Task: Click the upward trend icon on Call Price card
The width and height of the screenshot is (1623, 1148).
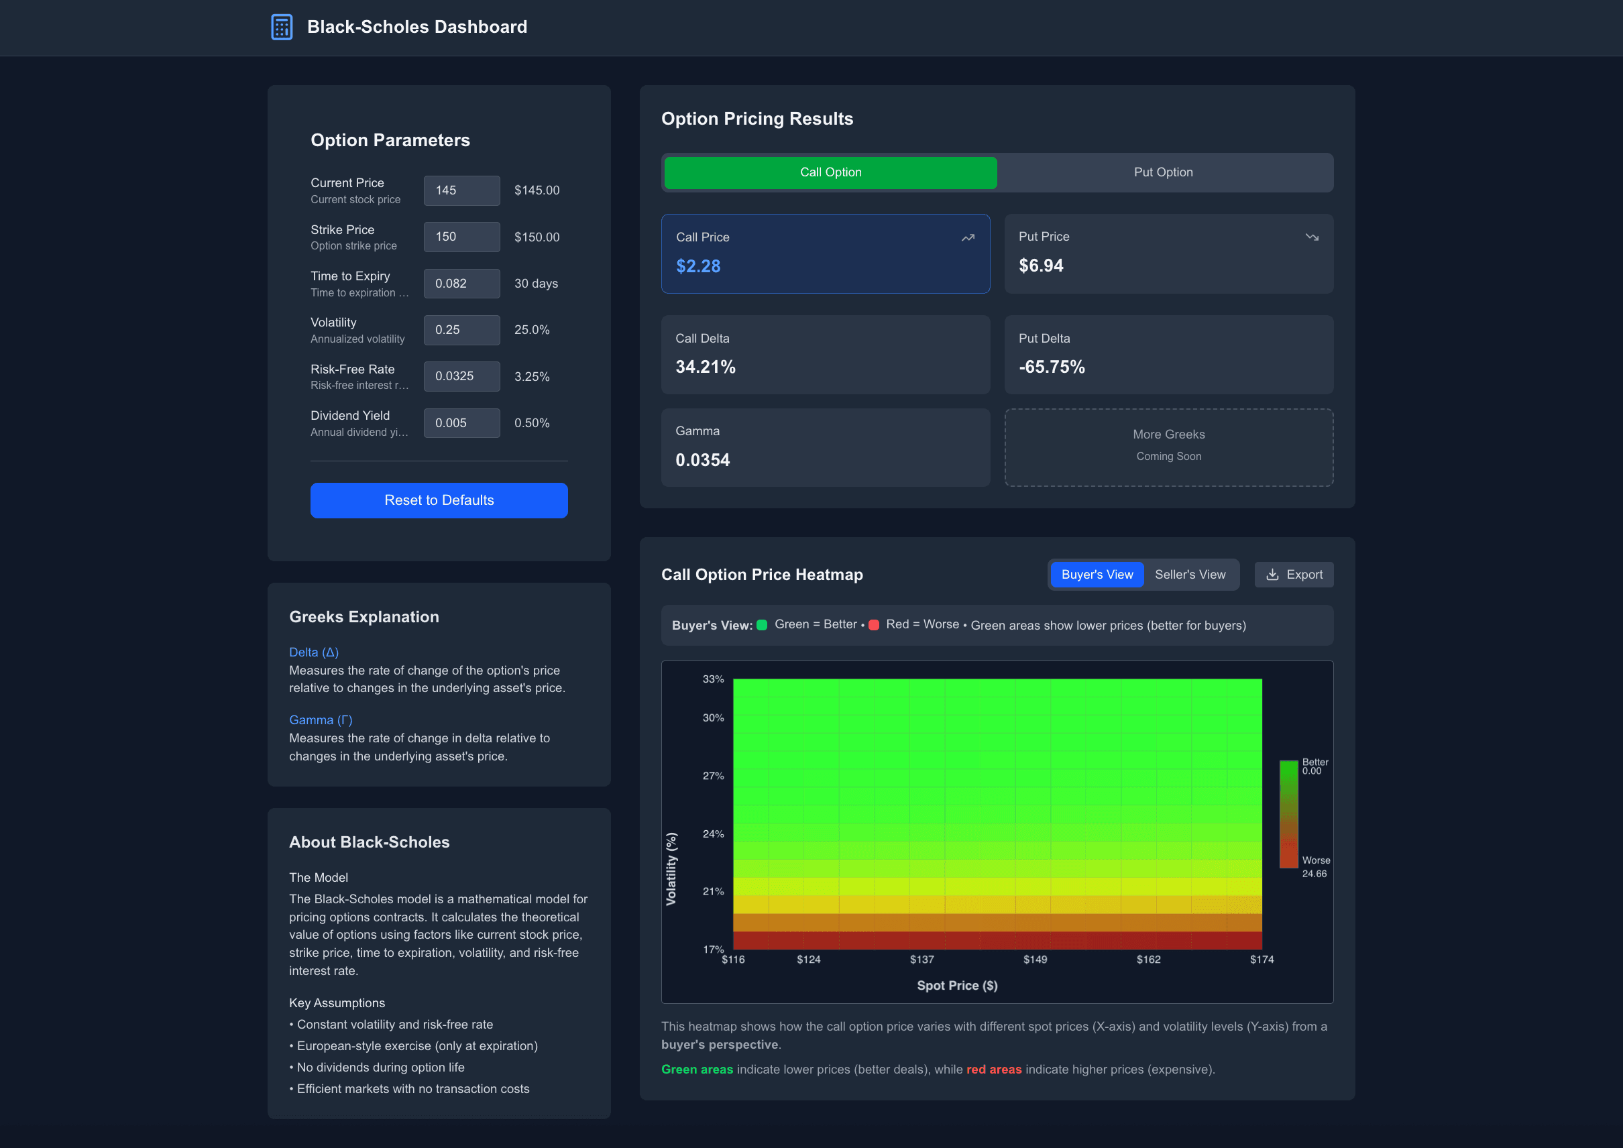Action: [x=967, y=237]
